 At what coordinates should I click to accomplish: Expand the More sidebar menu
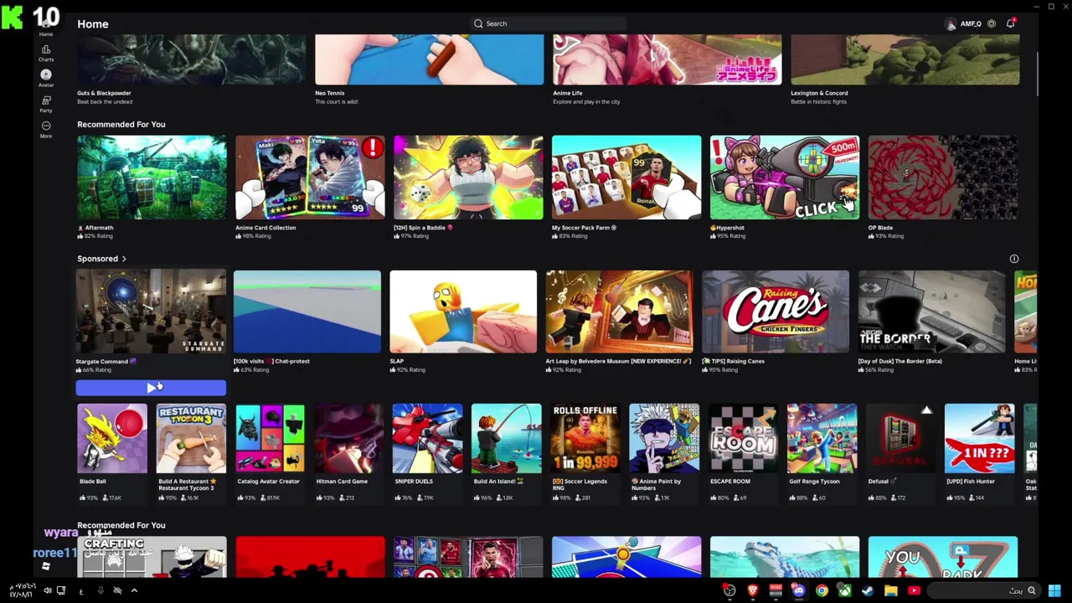pyautogui.click(x=46, y=128)
